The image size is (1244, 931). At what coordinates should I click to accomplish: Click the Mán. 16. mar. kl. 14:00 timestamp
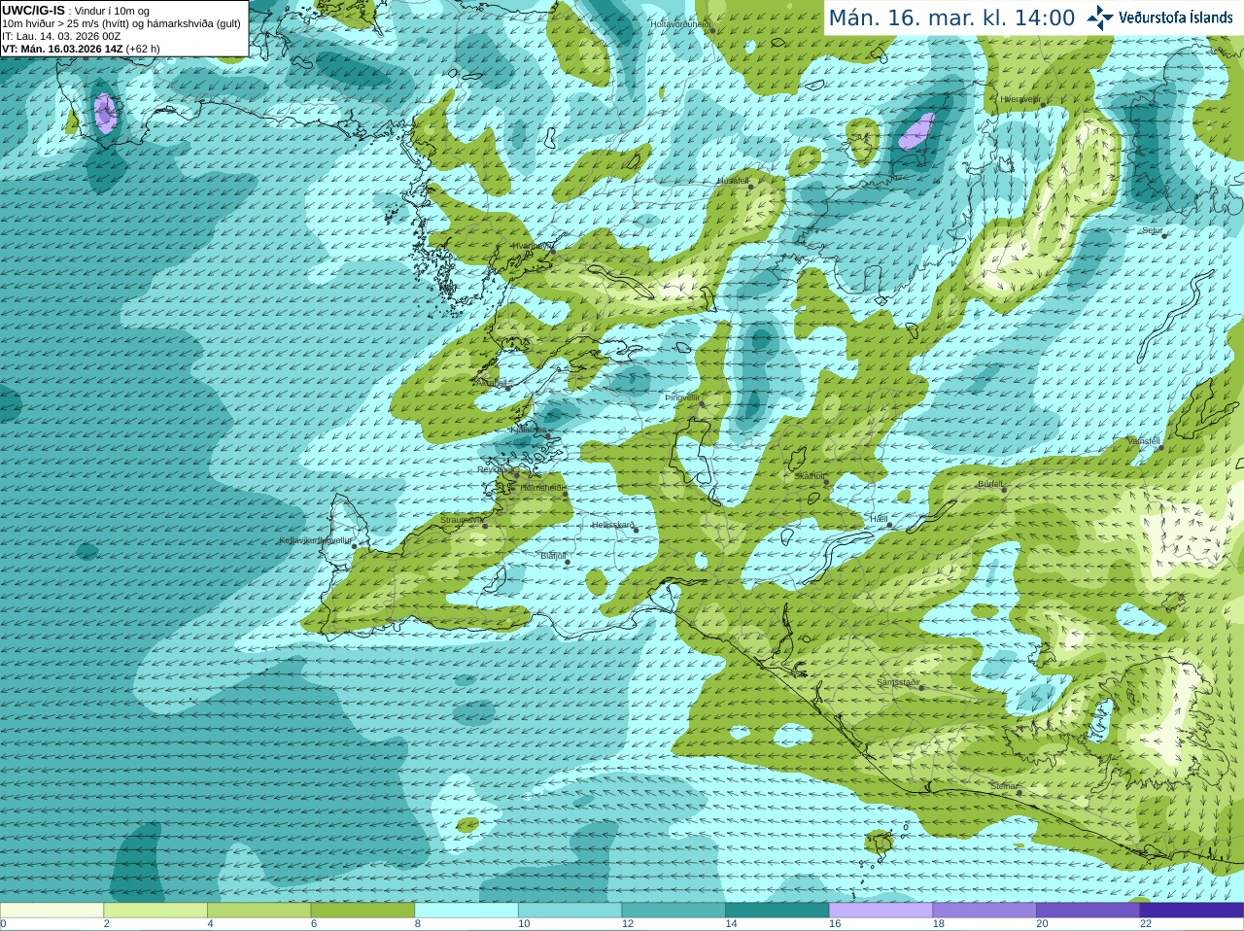coord(951,17)
